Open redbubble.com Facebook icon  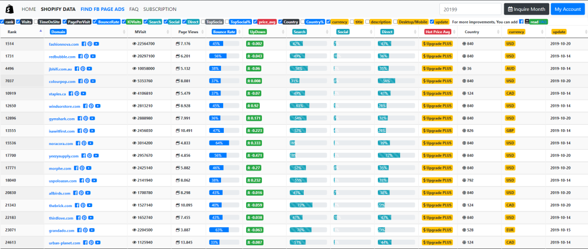click(80, 56)
